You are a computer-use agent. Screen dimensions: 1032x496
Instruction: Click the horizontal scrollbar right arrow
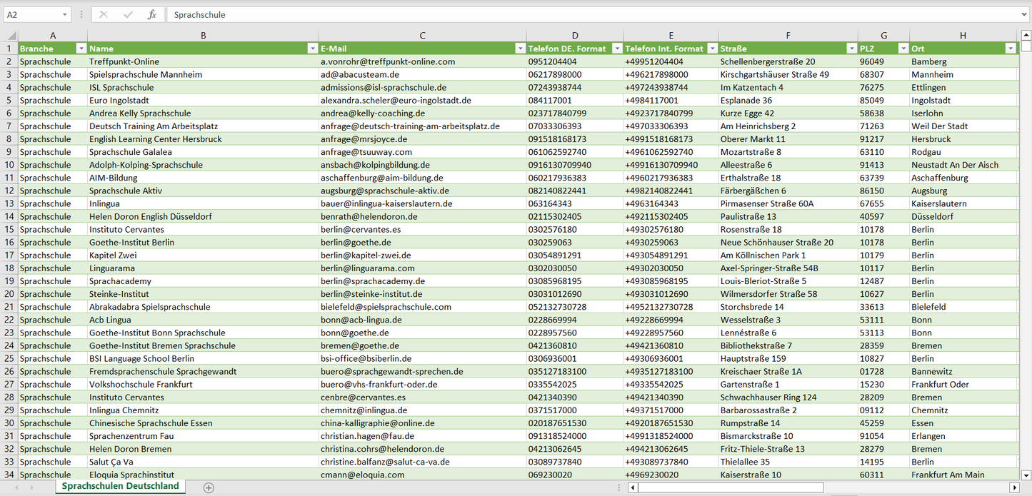(1013, 487)
